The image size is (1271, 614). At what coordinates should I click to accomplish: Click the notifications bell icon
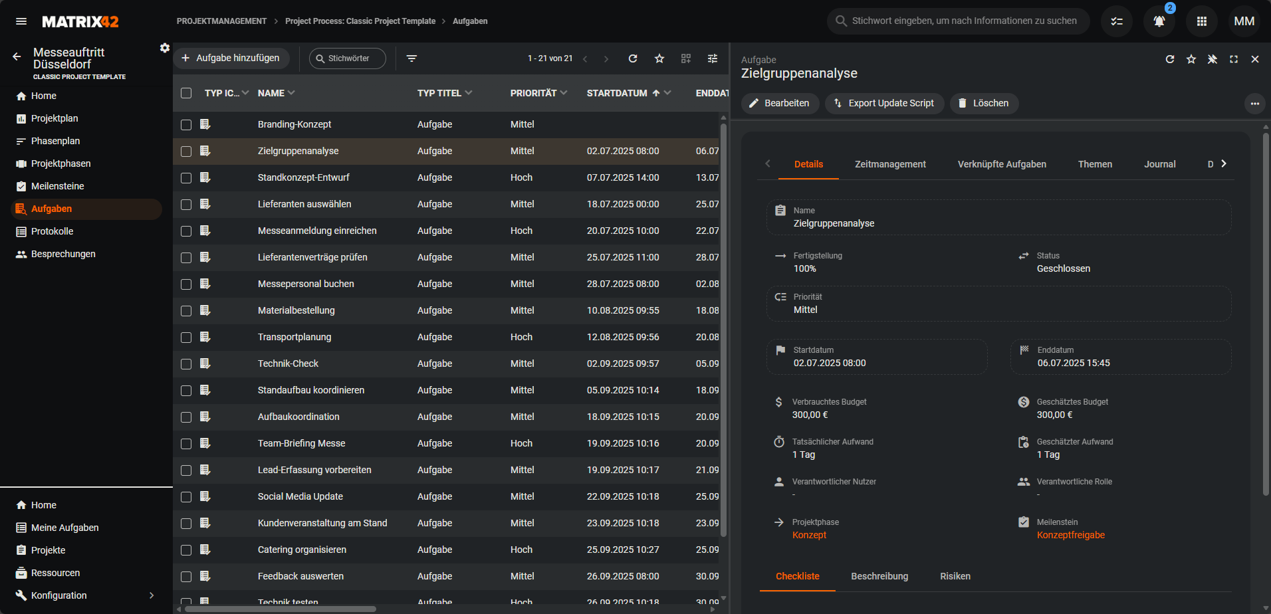1159,21
